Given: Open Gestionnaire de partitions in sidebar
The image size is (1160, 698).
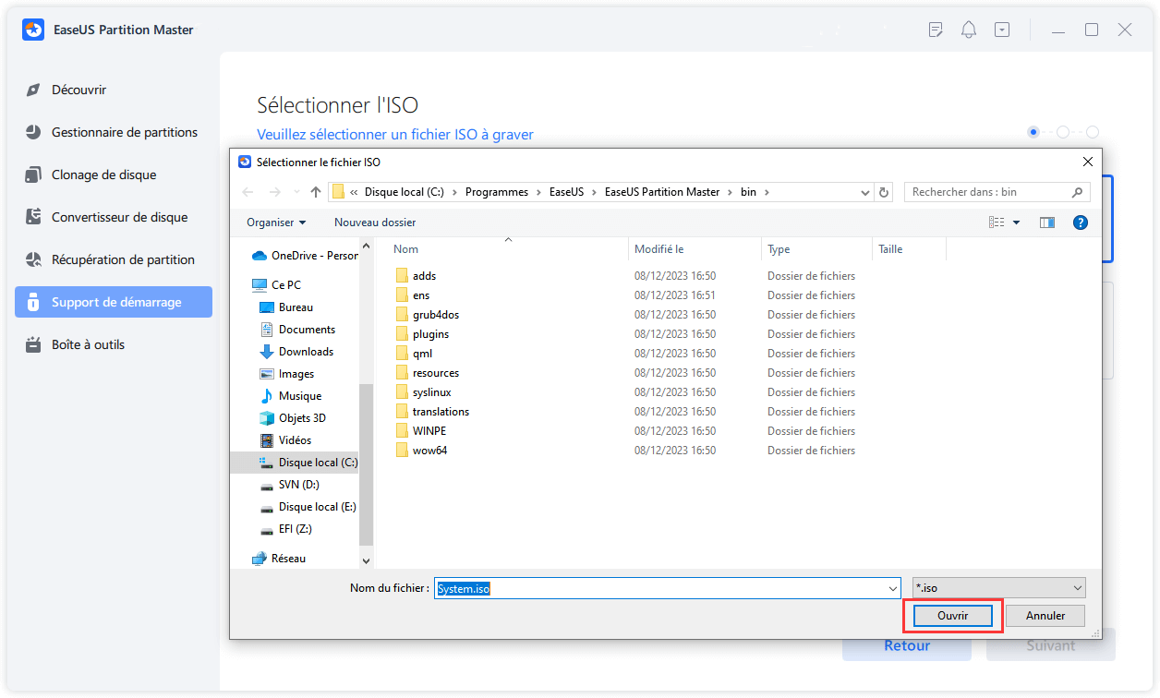Looking at the screenshot, I should (124, 132).
